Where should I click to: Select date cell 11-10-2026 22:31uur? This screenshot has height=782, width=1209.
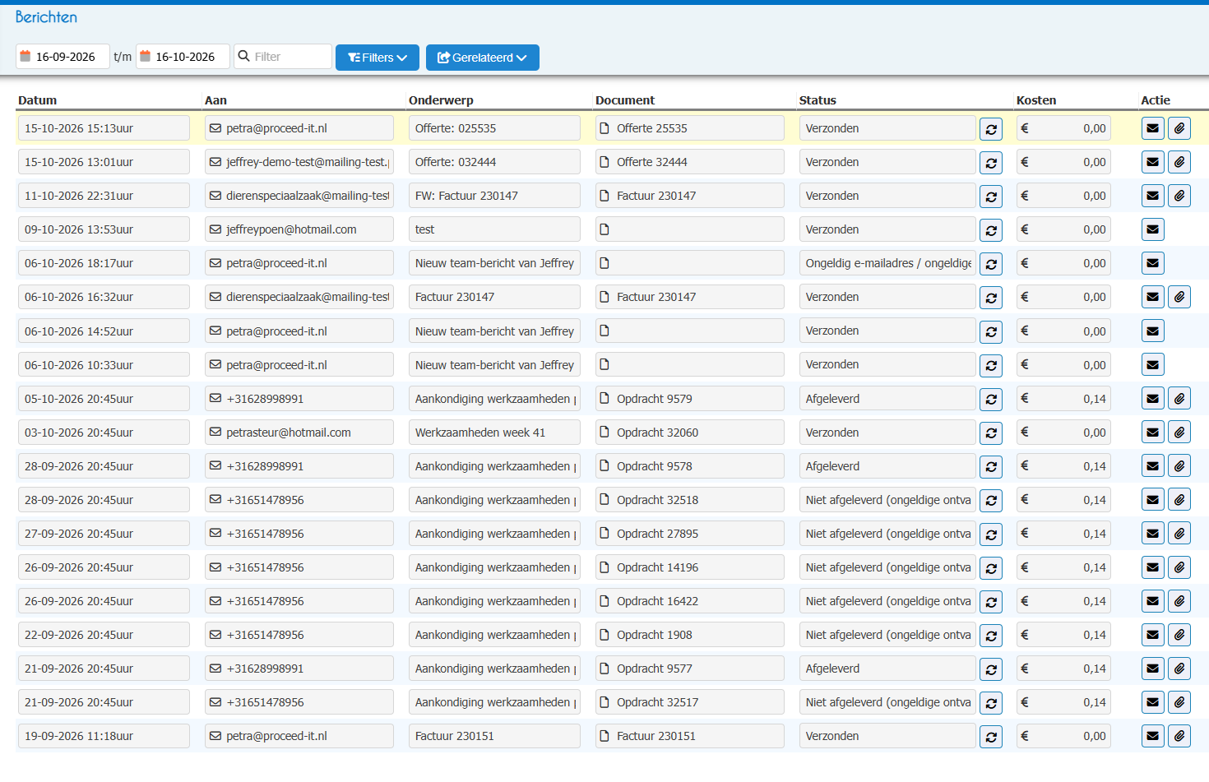point(104,196)
